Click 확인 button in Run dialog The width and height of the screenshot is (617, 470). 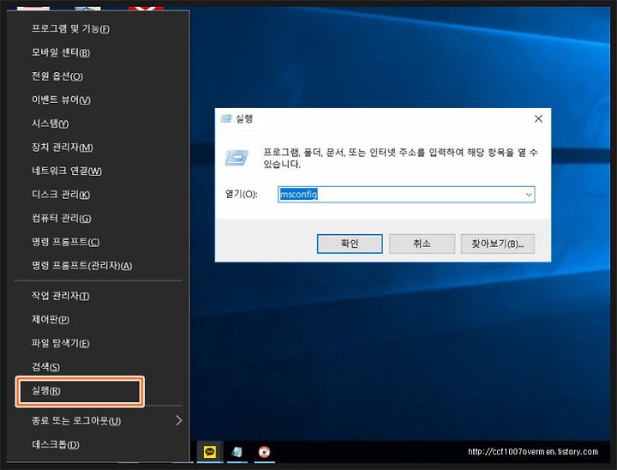(350, 244)
